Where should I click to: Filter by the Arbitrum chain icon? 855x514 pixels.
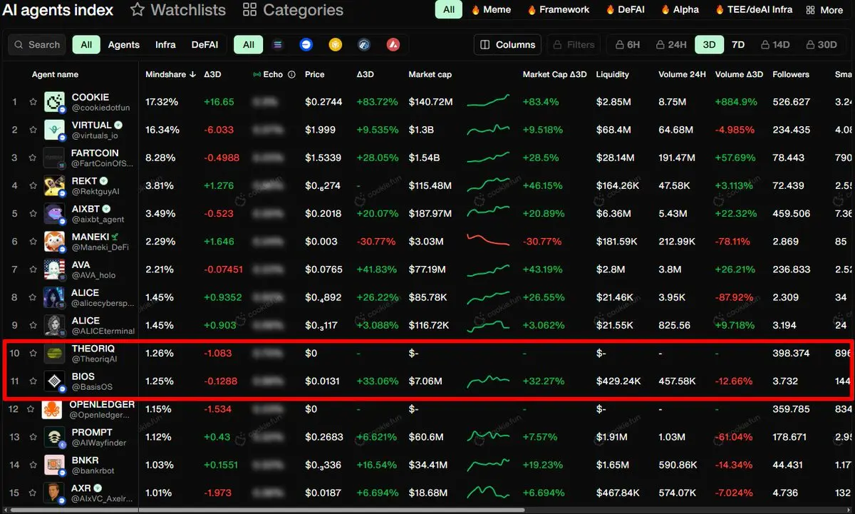tap(364, 45)
